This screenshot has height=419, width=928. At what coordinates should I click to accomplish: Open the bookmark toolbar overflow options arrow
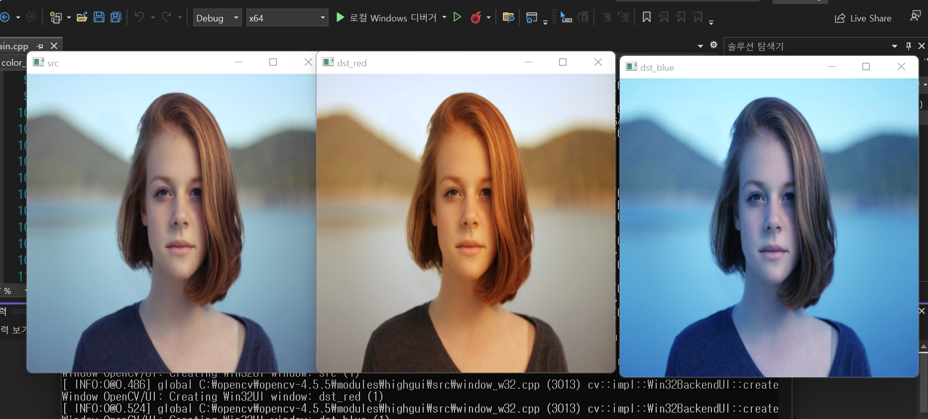point(711,22)
